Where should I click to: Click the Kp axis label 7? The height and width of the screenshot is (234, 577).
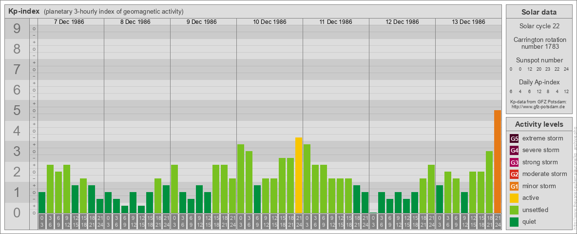coord(17,70)
